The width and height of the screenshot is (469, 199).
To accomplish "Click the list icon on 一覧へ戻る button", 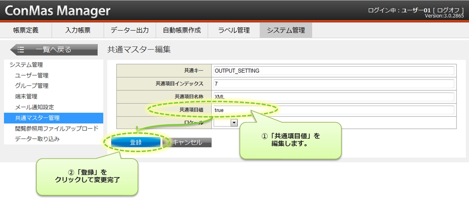I will (21, 50).
